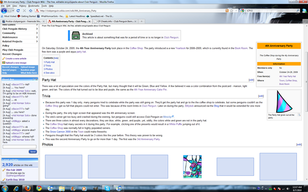308x192 pixels.
Task: Click the RSS feed icon in address bar
Action: (227, 11)
